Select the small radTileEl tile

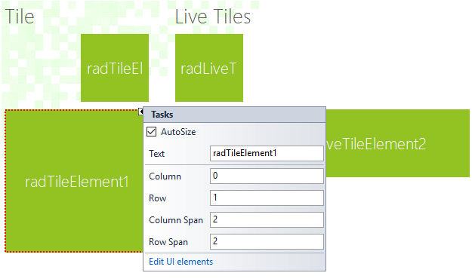115,68
